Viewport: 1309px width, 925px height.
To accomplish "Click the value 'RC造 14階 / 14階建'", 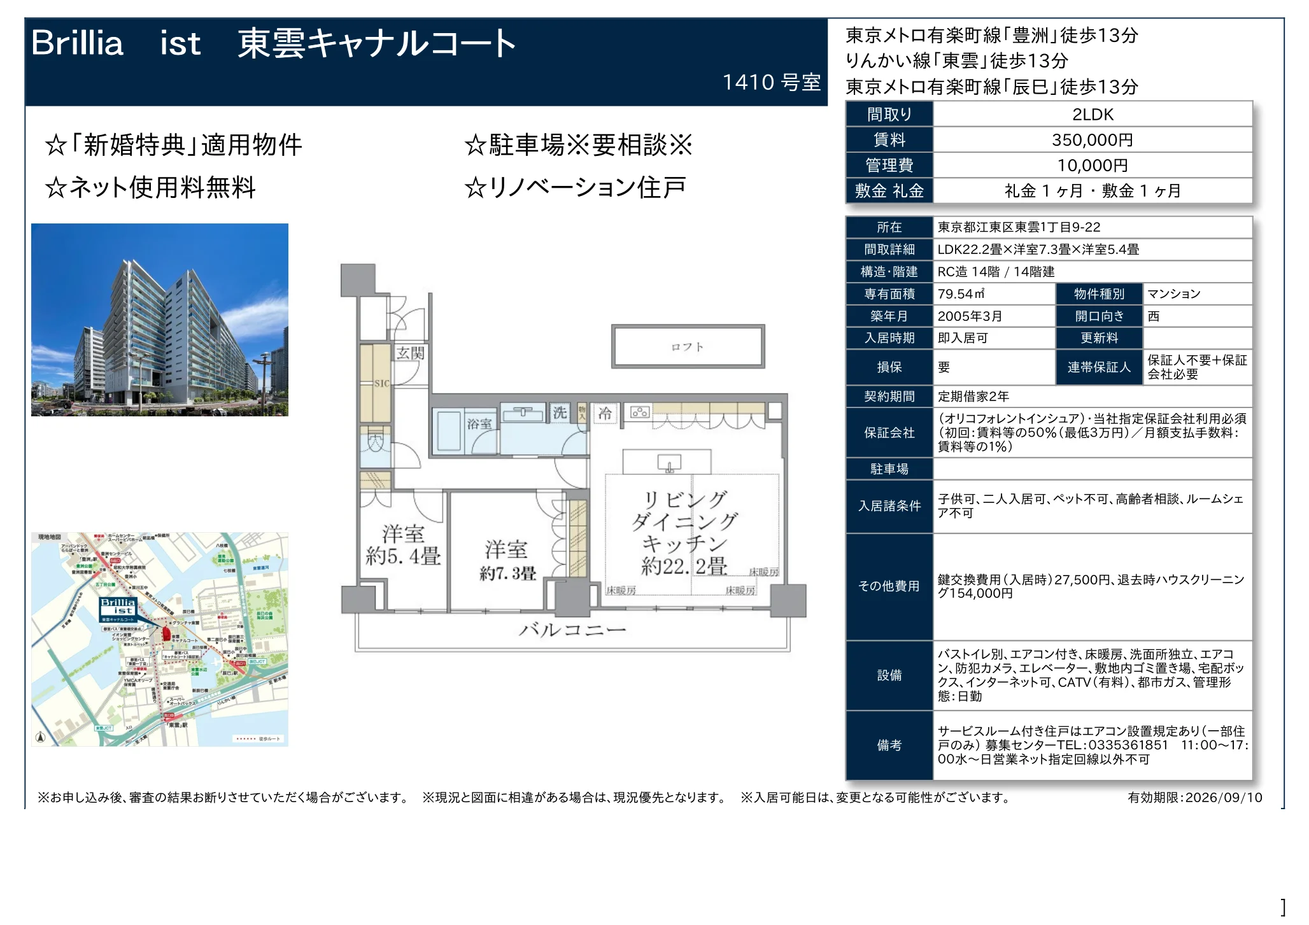I will [x=996, y=272].
